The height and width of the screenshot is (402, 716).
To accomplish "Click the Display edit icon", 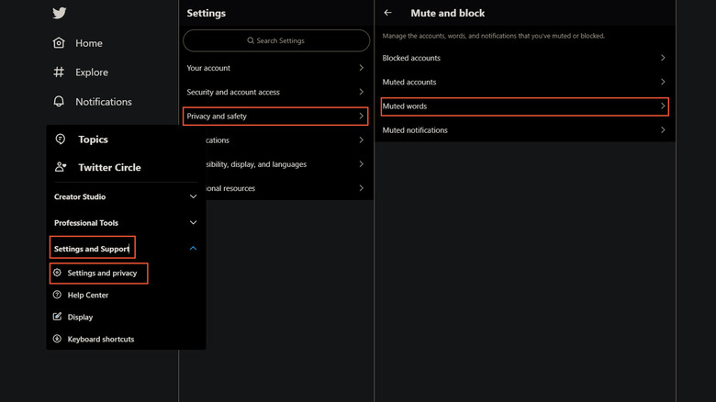I will click(58, 317).
